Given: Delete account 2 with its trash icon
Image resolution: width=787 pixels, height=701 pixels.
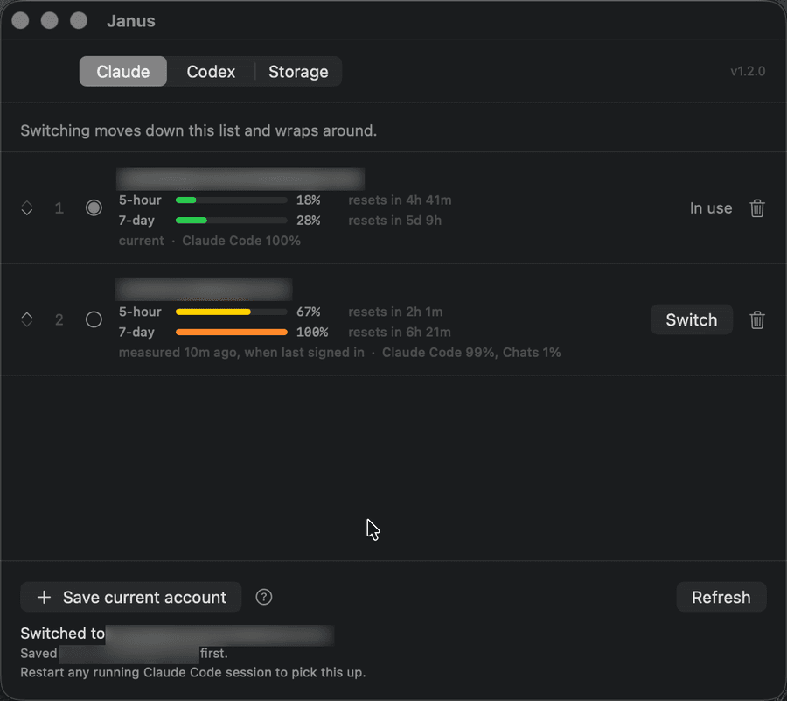Looking at the screenshot, I should pos(757,319).
